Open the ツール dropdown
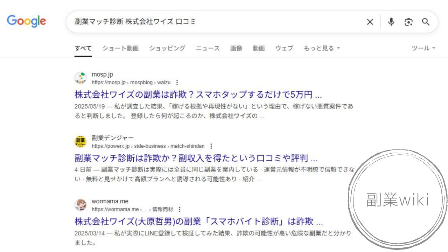The image size is (448, 252). pyautogui.click(x=423, y=48)
